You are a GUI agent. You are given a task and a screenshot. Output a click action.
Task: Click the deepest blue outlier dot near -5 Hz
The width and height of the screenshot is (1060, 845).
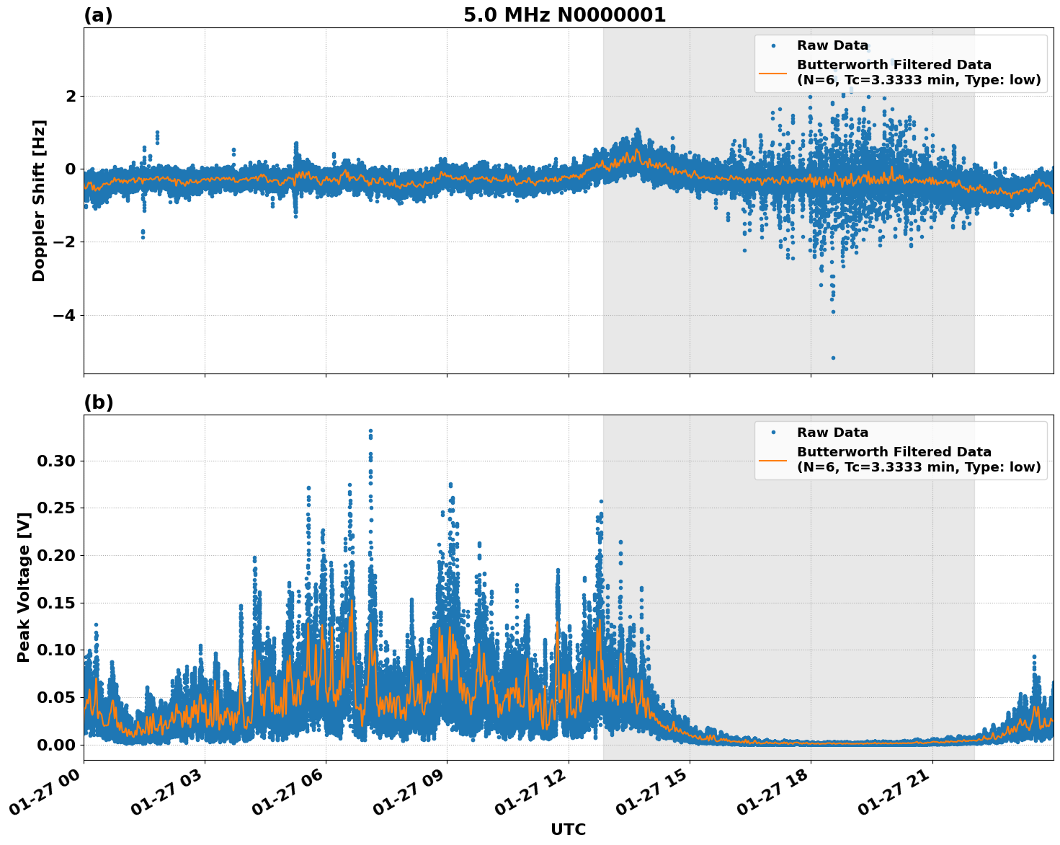click(x=832, y=356)
